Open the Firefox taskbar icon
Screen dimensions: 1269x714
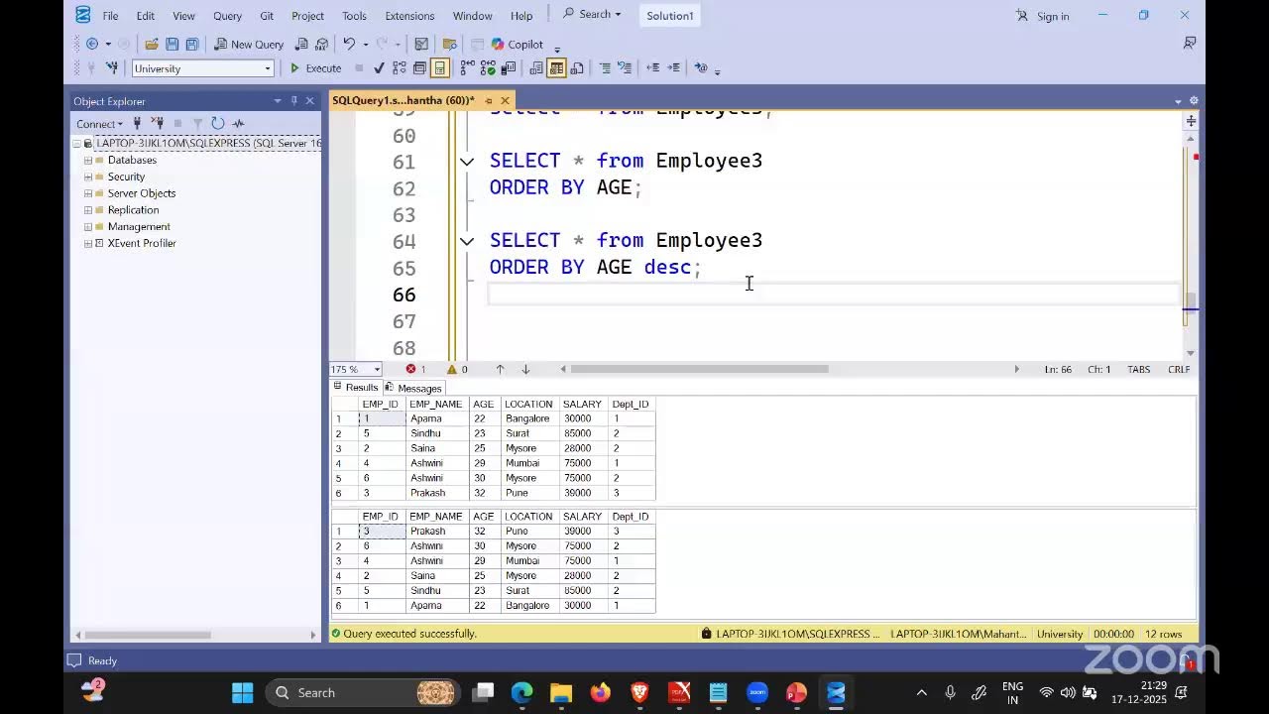(x=600, y=692)
